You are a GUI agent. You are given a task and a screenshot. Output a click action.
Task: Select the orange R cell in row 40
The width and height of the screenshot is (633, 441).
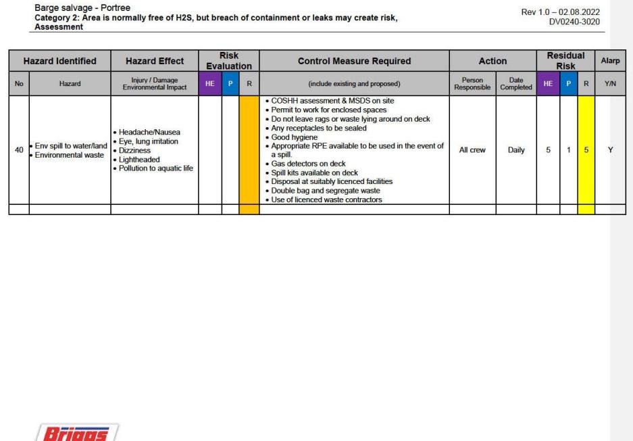pyautogui.click(x=249, y=149)
